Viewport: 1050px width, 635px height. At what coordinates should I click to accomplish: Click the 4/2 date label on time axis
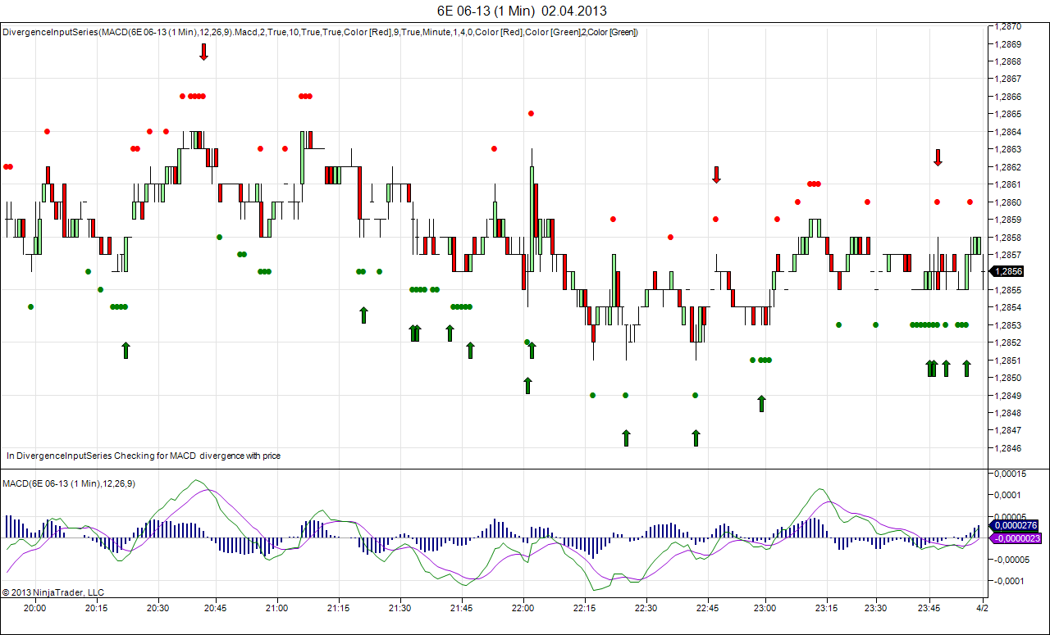(x=982, y=608)
